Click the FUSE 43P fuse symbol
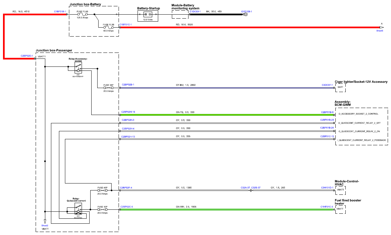 tap(103, 190)
